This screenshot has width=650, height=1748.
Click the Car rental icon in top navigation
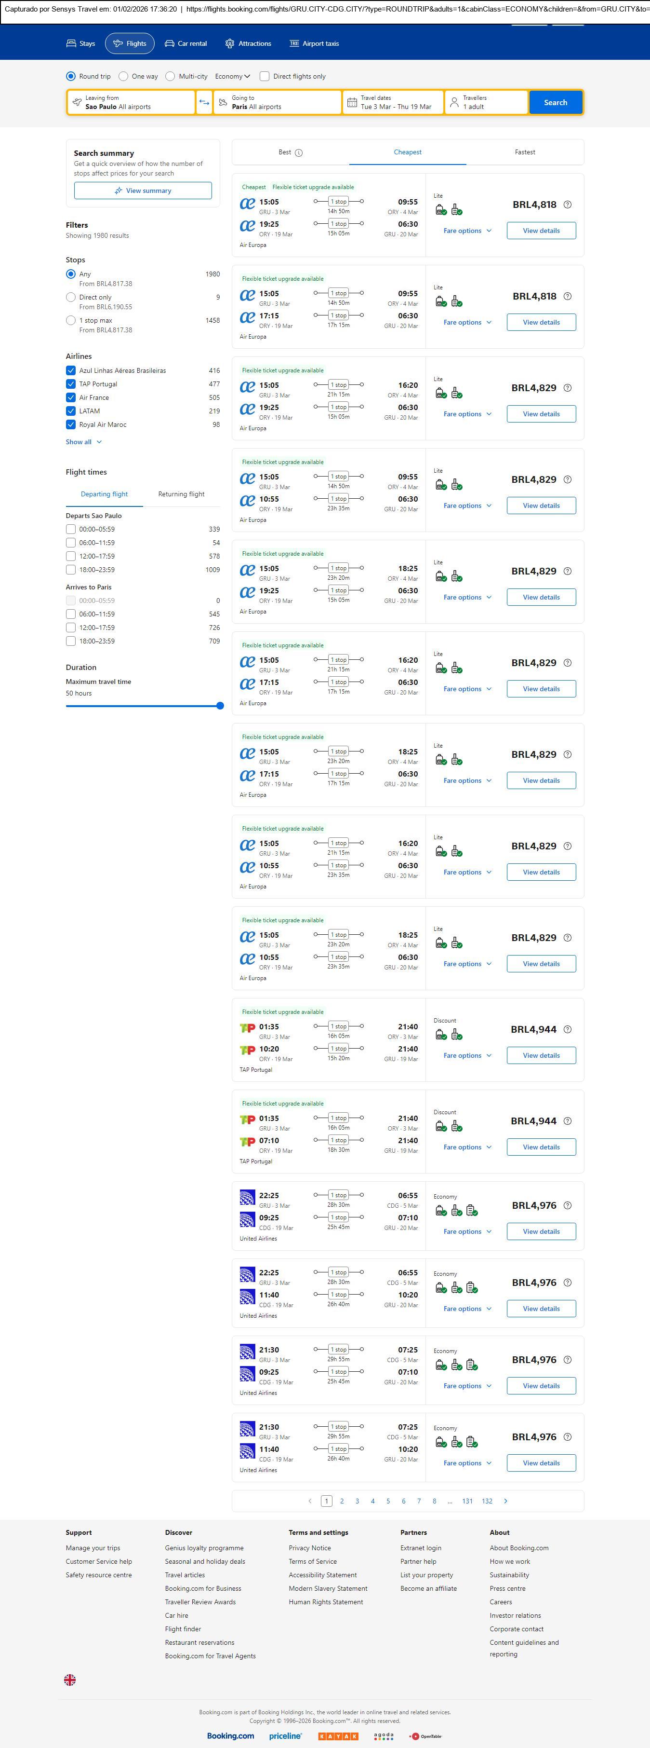pos(170,43)
